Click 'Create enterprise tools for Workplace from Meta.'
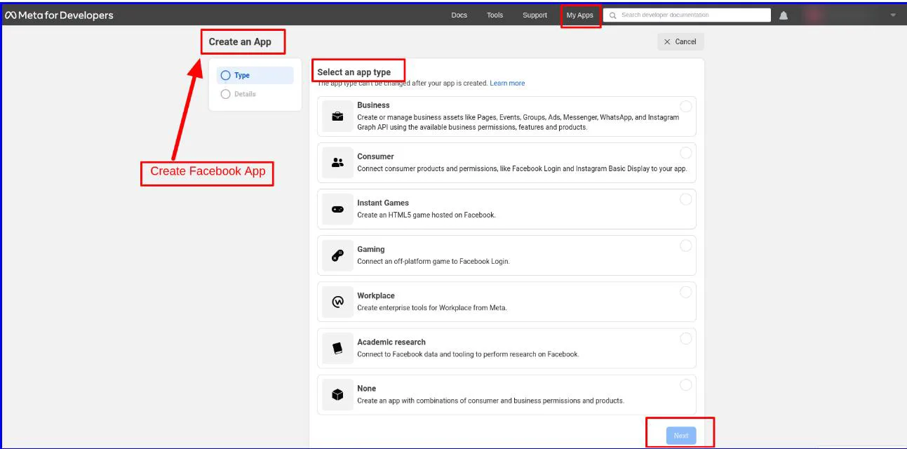 (432, 307)
